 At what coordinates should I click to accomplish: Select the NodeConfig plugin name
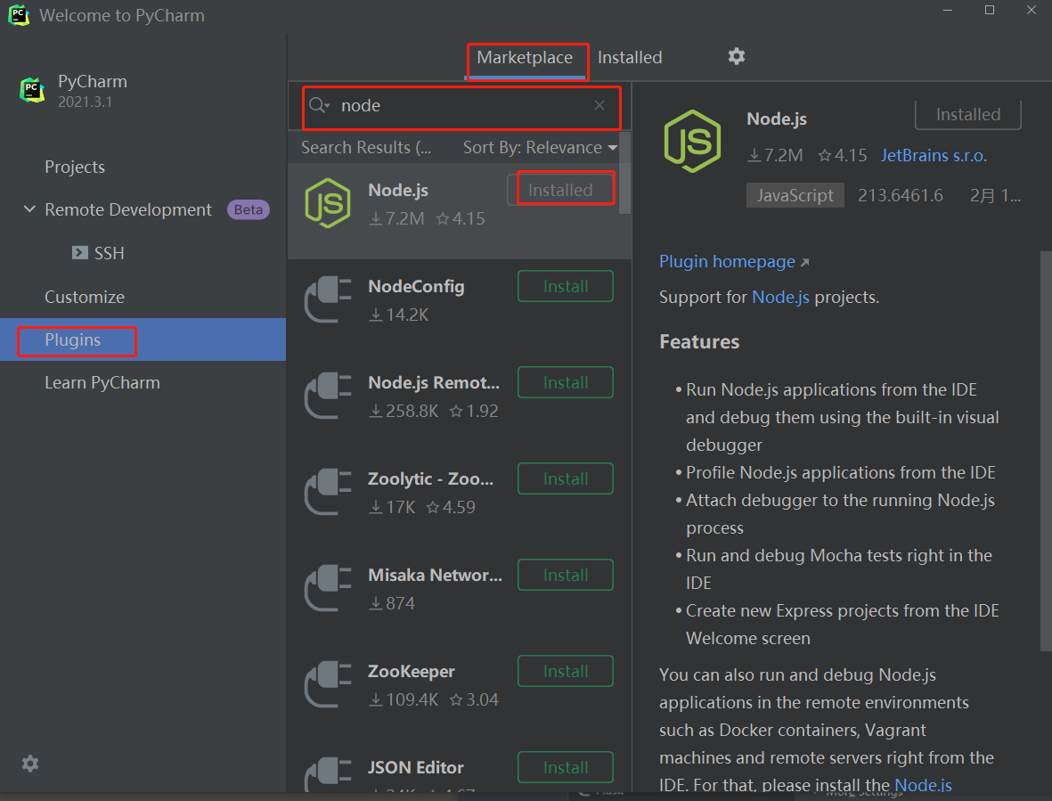click(416, 287)
